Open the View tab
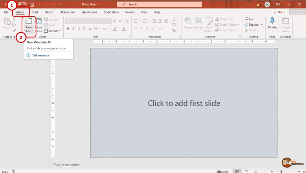Viewport: 306px width, 173px height. coord(144,12)
